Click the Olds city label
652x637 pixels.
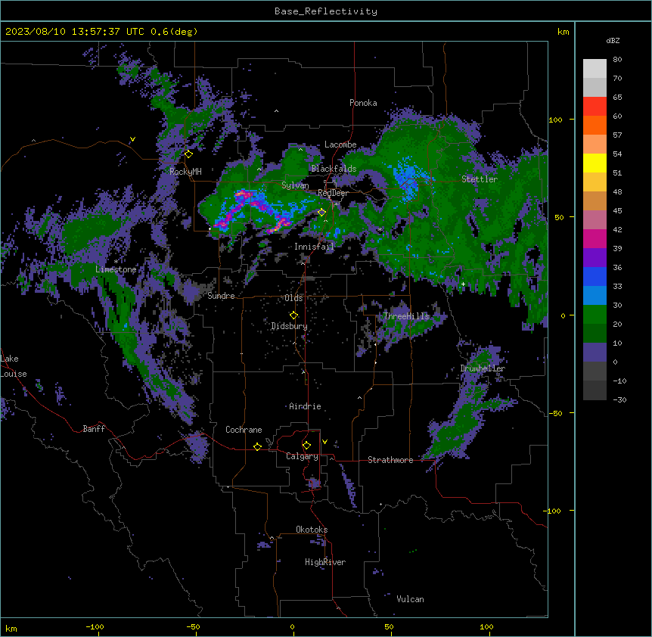[x=293, y=298]
